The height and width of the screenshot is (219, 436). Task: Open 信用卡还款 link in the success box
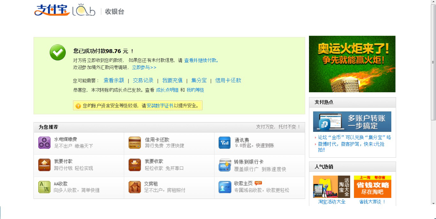coord(228,80)
